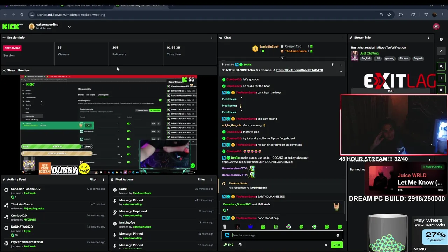Screen dimensions: 448x252
Task: Click the green Chat send button
Action: point(337,245)
